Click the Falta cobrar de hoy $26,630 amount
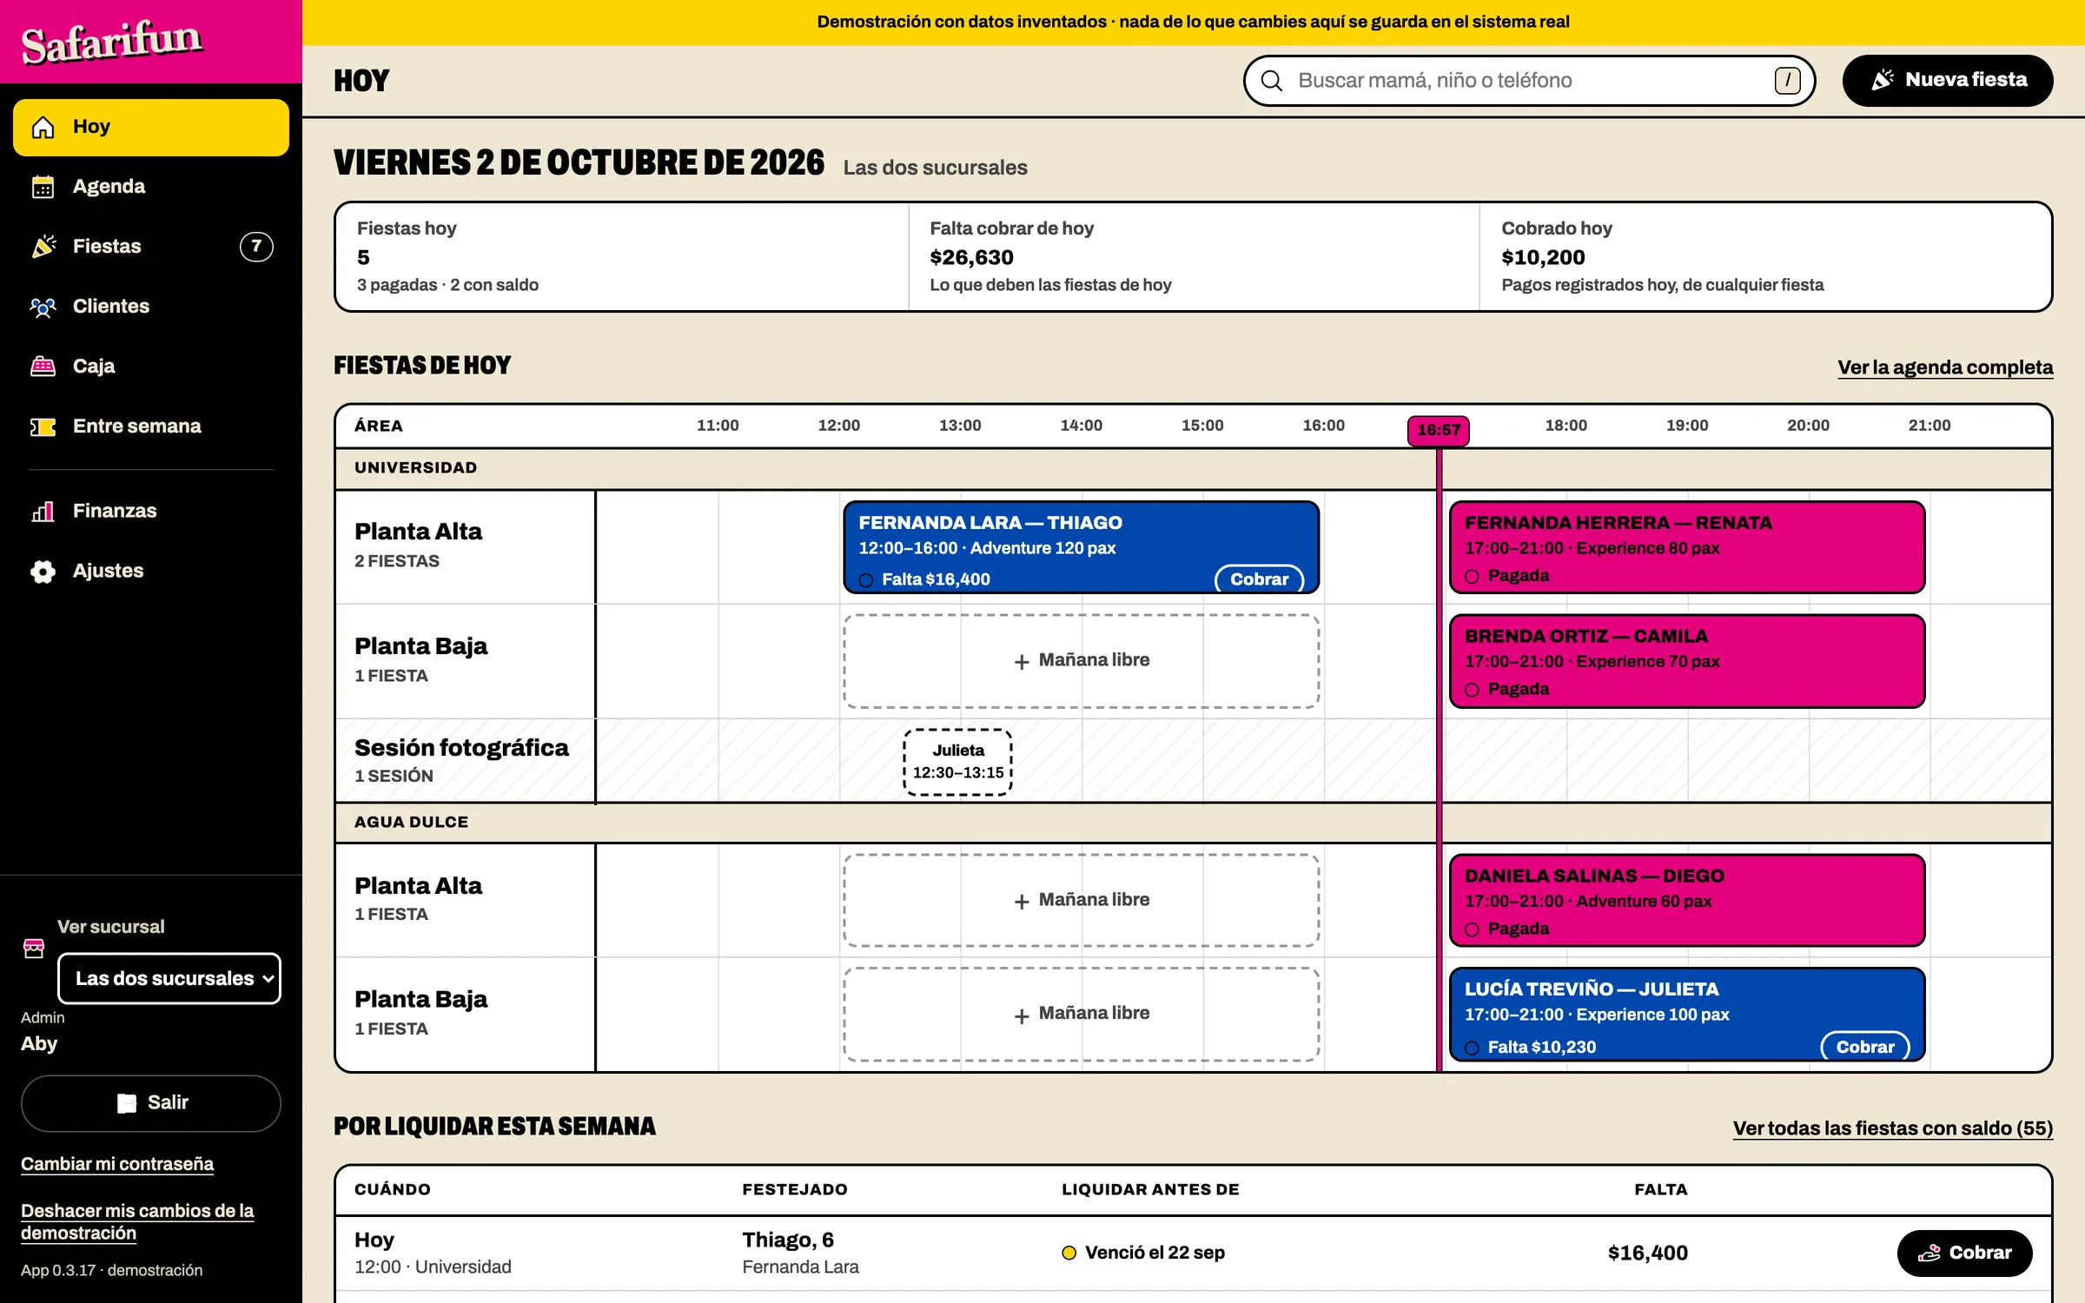Screen dimensions: 2085x1303 click(x=971, y=258)
